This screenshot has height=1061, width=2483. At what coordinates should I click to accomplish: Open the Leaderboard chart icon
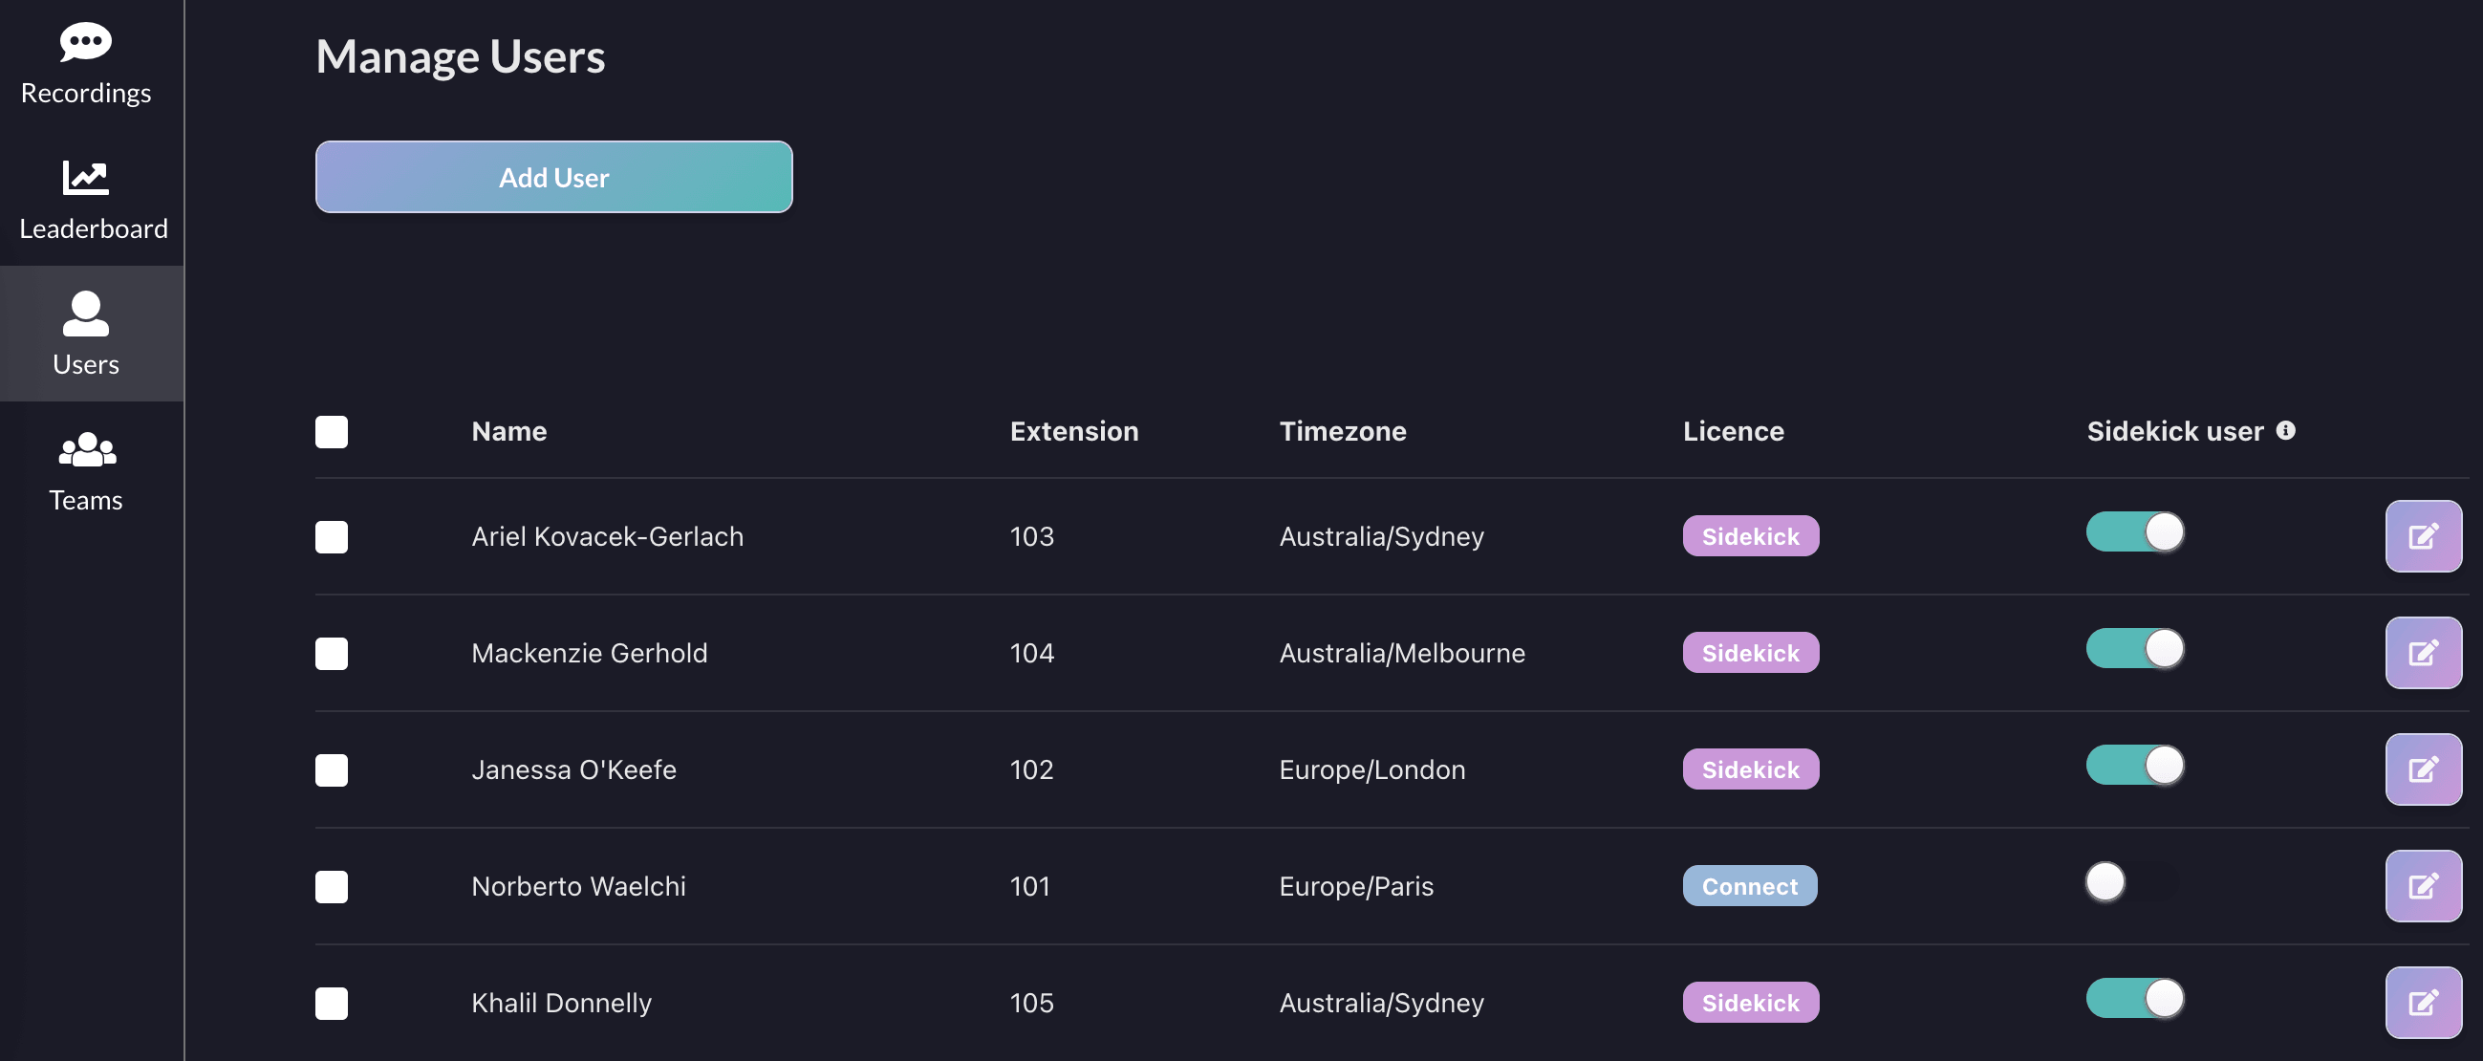86,178
